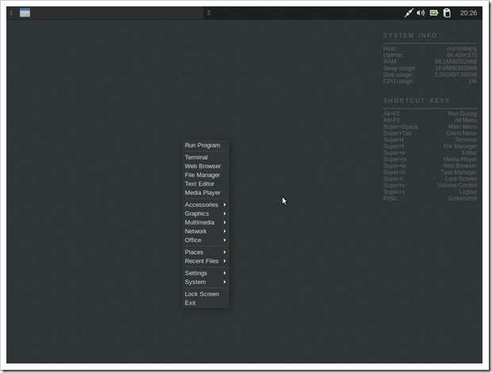Open the network connection tray icon

tap(409, 13)
